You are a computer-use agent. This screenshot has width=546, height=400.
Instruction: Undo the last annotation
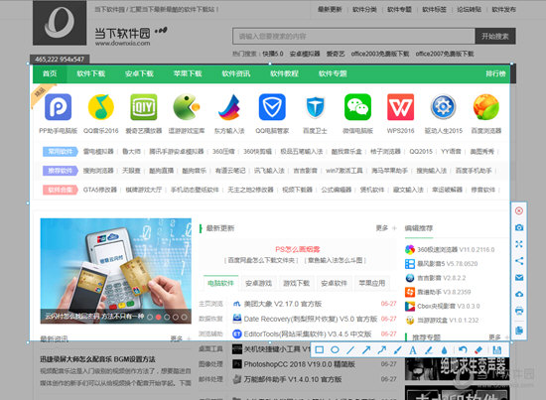pyautogui.click(x=463, y=349)
